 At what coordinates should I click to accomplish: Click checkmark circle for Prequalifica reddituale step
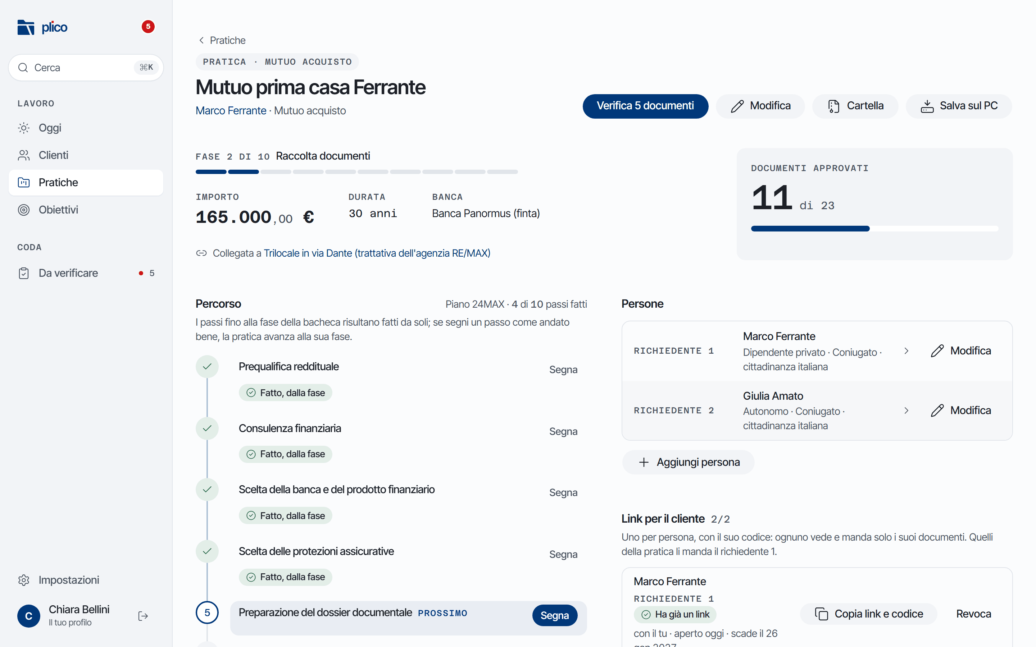(207, 367)
